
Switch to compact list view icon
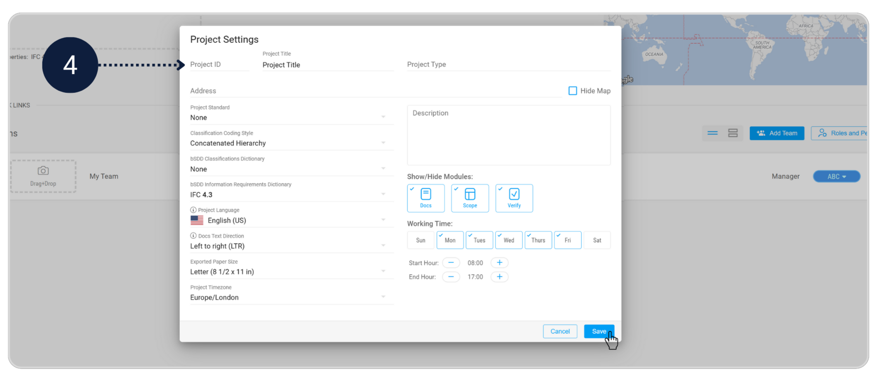713,133
